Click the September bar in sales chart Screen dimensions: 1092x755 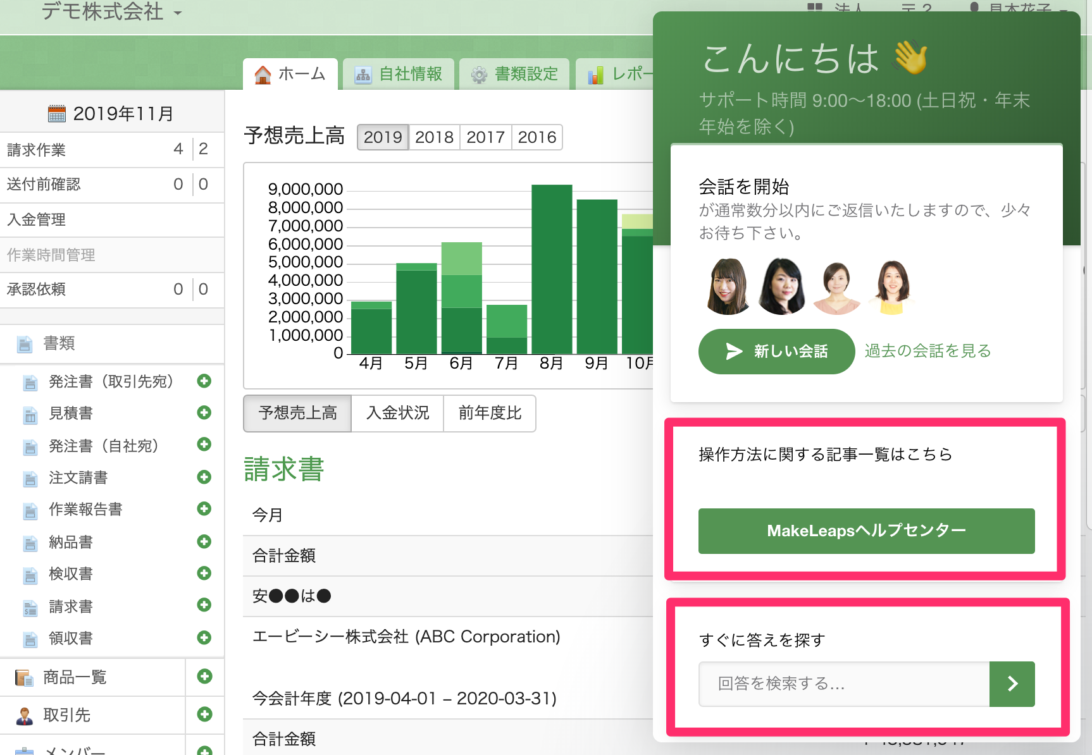(x=597, y=276)
